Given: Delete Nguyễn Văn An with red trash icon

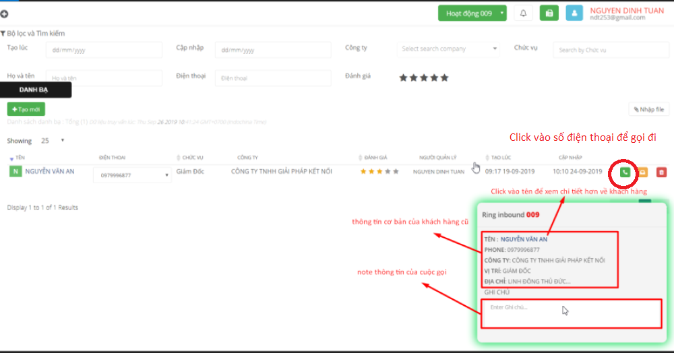Looking at the screenshot, I should tap(661, 172).
